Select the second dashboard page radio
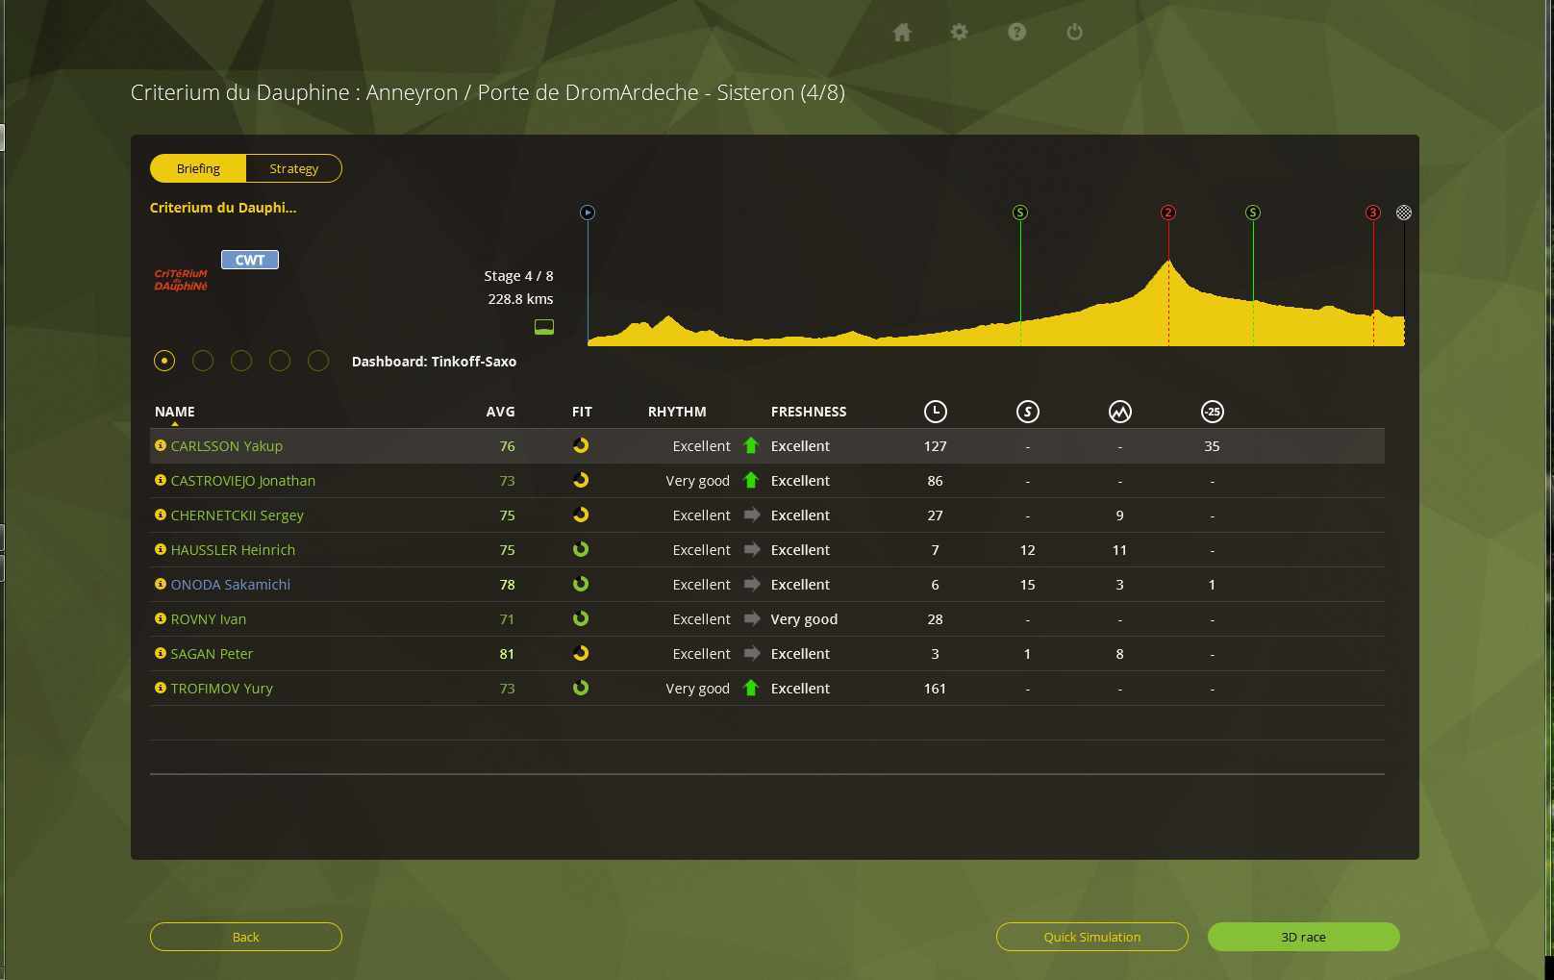The width and height of the screenshot is (1554, 980). click(203, 361)
